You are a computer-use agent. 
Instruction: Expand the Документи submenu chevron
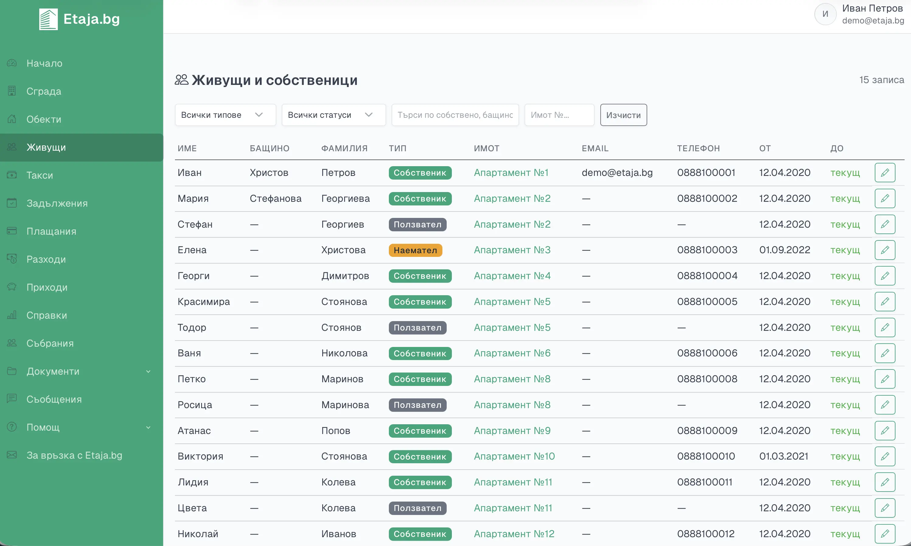click(148, 371)
